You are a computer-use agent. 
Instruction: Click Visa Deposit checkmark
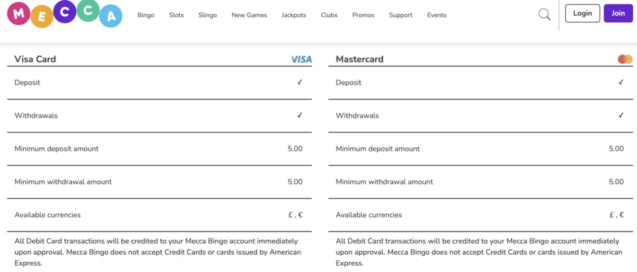tap(299, 83)
